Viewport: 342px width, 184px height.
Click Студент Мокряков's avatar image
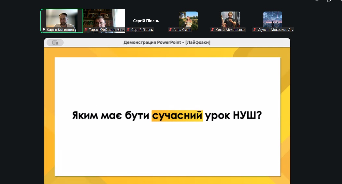273,20
